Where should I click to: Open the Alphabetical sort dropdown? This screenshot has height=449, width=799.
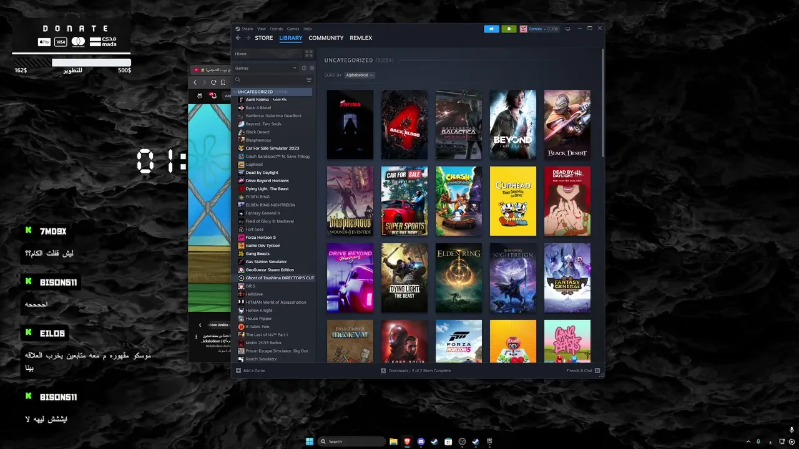pos(359,75)
